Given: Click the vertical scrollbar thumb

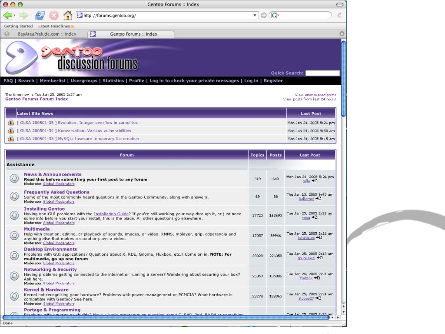Looking at the screenshot, I should point(343,78).
